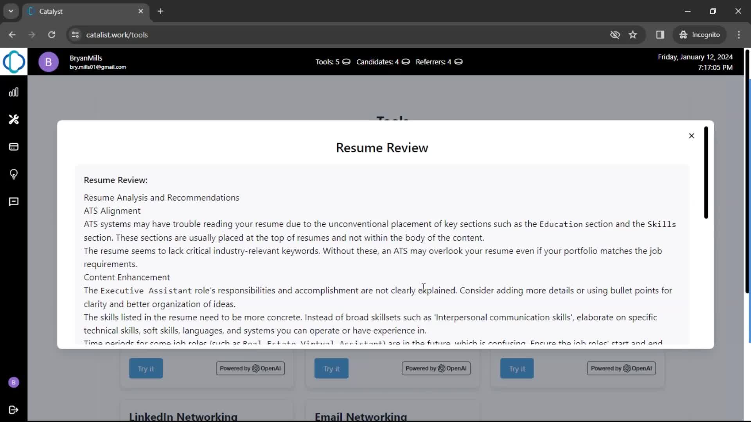751x422 pixels.
Task: Click the first Try it button
Action: point(146,368)
